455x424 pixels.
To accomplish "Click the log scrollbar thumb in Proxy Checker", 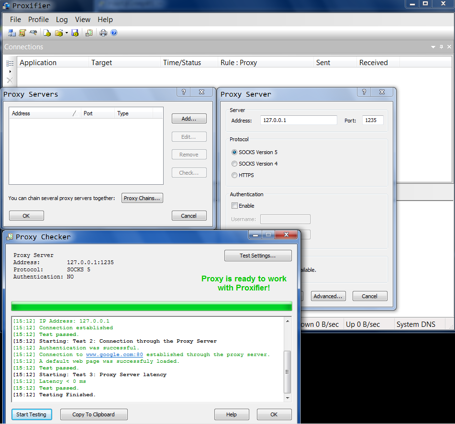I will (287, 372).
